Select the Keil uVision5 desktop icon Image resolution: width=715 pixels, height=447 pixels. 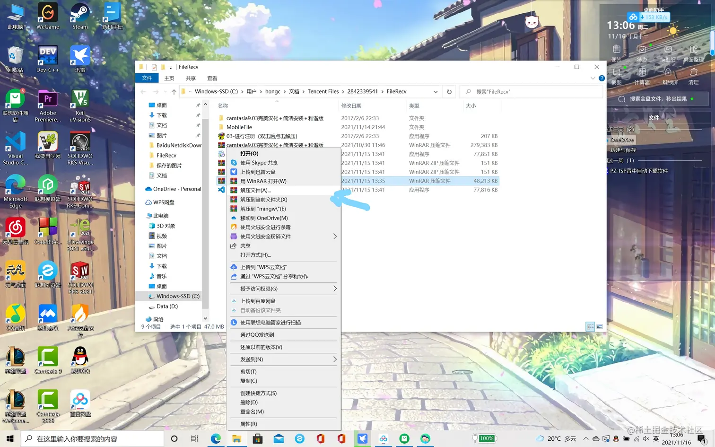[80, 105]
